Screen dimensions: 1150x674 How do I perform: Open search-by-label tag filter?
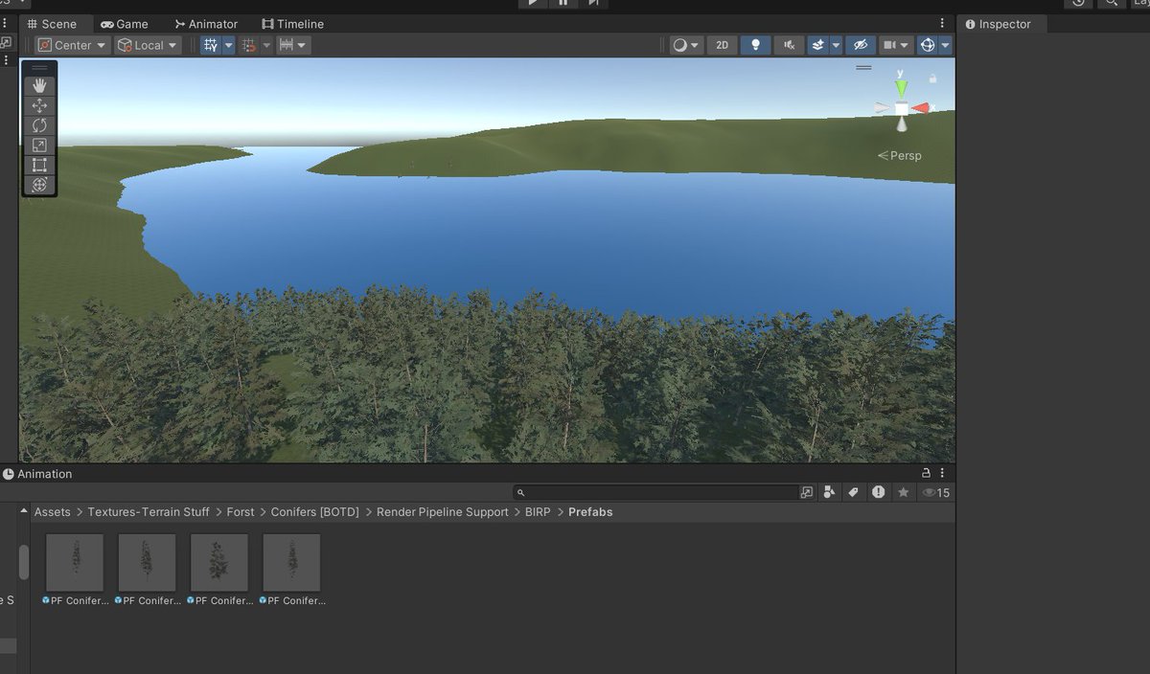(853, 492)
